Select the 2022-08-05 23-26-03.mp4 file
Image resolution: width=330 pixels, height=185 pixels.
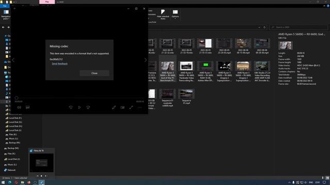(224, 46)
